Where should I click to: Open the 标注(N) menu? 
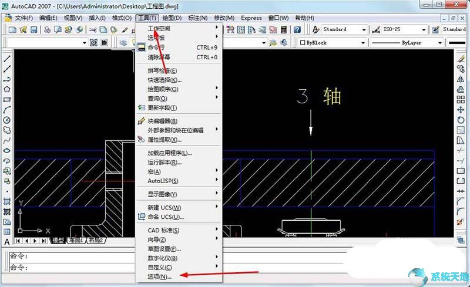pos(198,18)
